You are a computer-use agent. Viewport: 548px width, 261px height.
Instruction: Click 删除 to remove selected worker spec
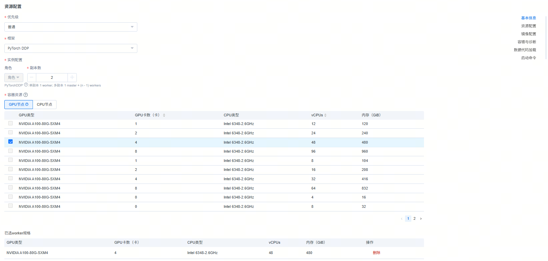click(x=376, y=253)
